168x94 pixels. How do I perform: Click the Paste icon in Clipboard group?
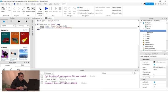coord(3,9)
